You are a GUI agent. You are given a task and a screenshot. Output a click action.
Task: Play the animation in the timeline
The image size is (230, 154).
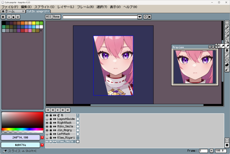[58, 110]
